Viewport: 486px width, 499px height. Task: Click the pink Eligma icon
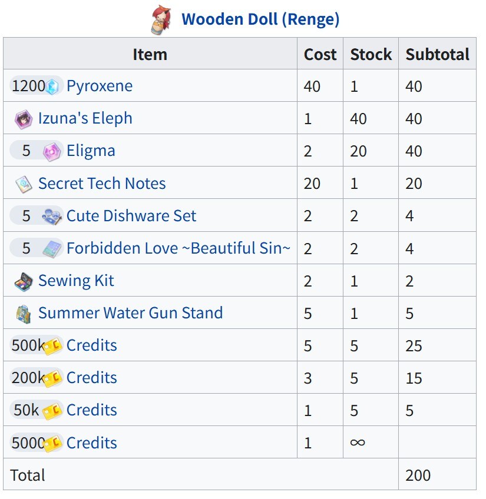(52, 151)
